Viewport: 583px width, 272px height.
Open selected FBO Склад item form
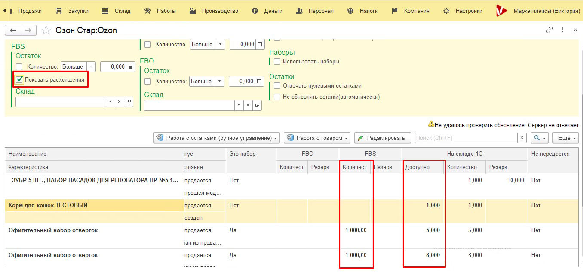pos(257,105)
